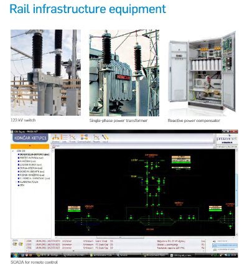Click the first alarm filter icon at bottom-left

[15, 244]
